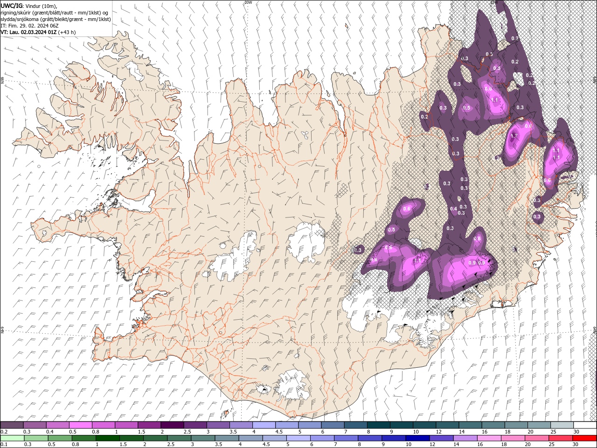This screenshot has width=597, height=448.
Task: Select the 'IT: Fim. 29. 02. 2024 06Z' line
Action: [29, 26]
